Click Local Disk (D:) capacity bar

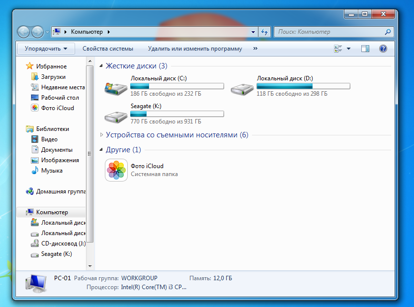[303, 86]
